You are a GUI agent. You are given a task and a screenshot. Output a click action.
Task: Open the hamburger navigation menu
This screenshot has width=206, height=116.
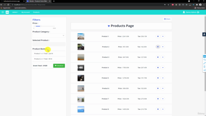pos(3,12)
